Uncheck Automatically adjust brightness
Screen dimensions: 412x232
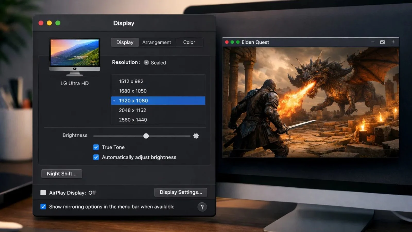[x=96, y=157]
